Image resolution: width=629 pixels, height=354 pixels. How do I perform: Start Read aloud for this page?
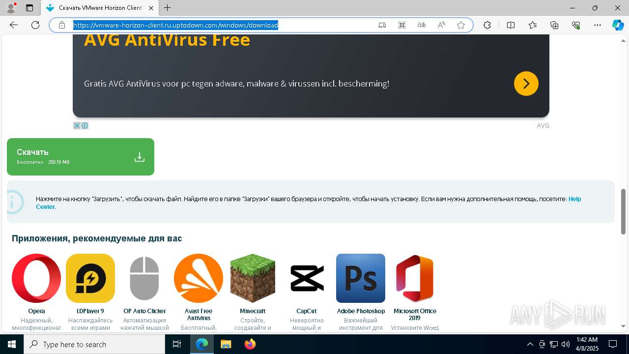point(441,25)
